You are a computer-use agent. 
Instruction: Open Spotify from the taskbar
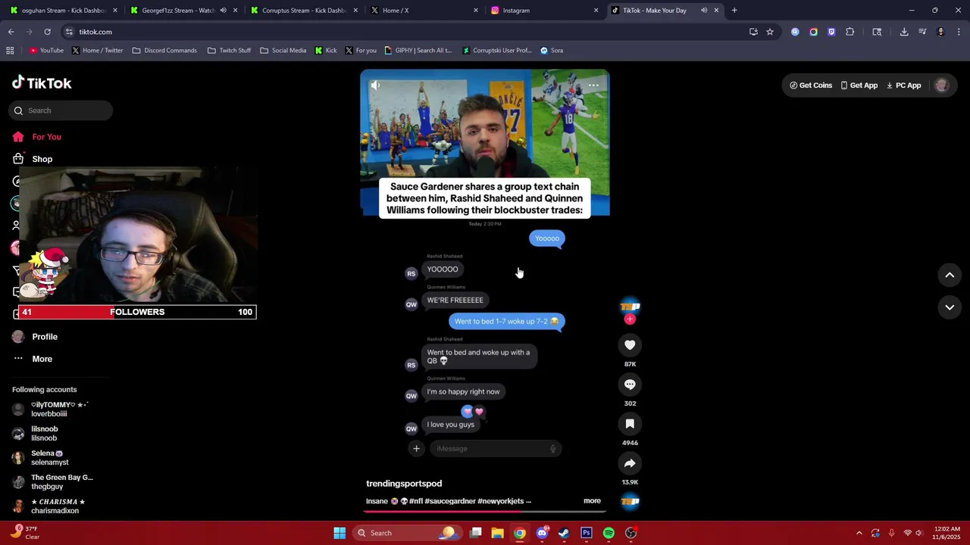pos(609,533)
